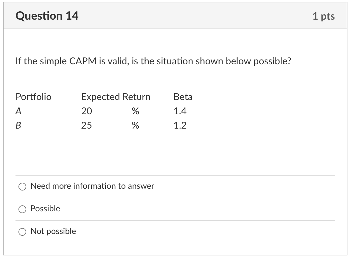Select "Need more information to answer" option
Screen dimensions: 351x256
[22, 187]
